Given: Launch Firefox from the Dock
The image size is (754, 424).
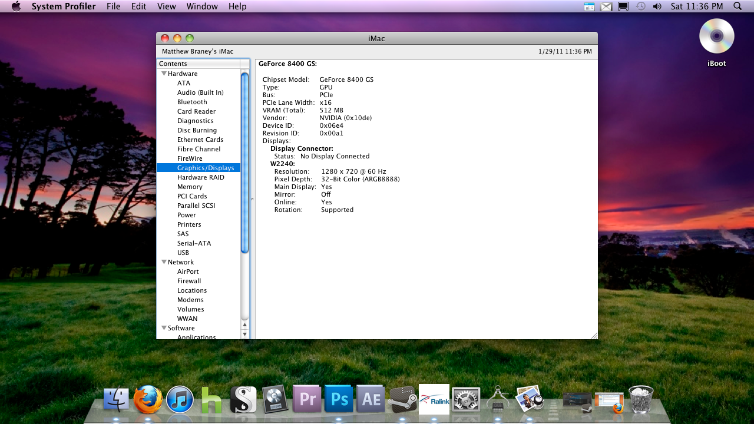Looking at the screenshot, I should pyautogui.click(x=148, y=400).
